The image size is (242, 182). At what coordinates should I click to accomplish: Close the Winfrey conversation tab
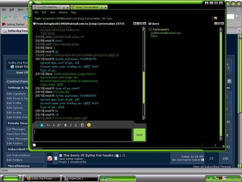click(67, 7)
